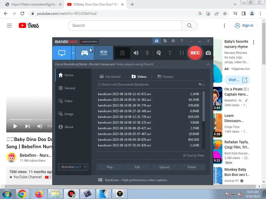
Task: Switch to Videos tab
Action: point(139,76)
